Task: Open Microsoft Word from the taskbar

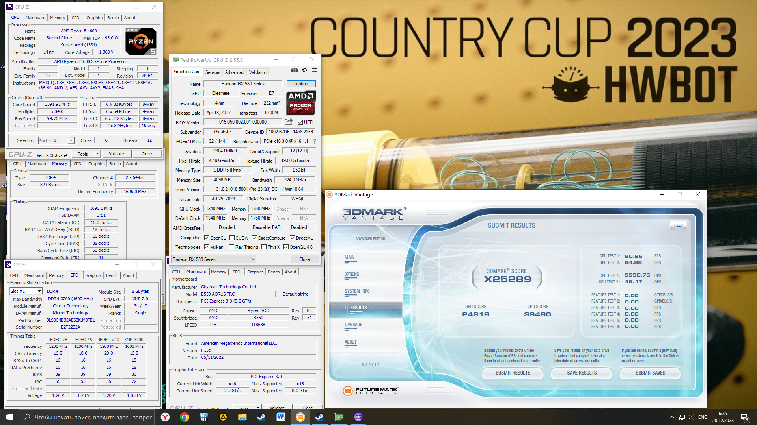Action: (281, 417)
